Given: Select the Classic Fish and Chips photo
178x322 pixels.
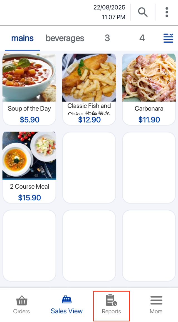Looking at the screenshot, I should (x=89, y=78).
